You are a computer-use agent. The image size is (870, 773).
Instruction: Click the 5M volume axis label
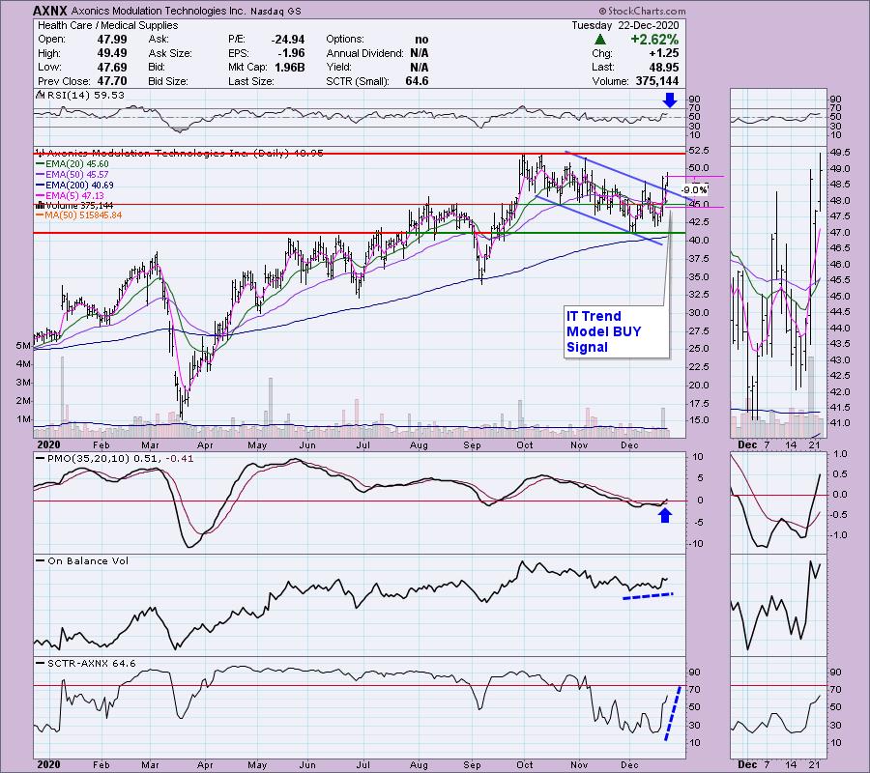pyautogui.click(x=23, y=346)
